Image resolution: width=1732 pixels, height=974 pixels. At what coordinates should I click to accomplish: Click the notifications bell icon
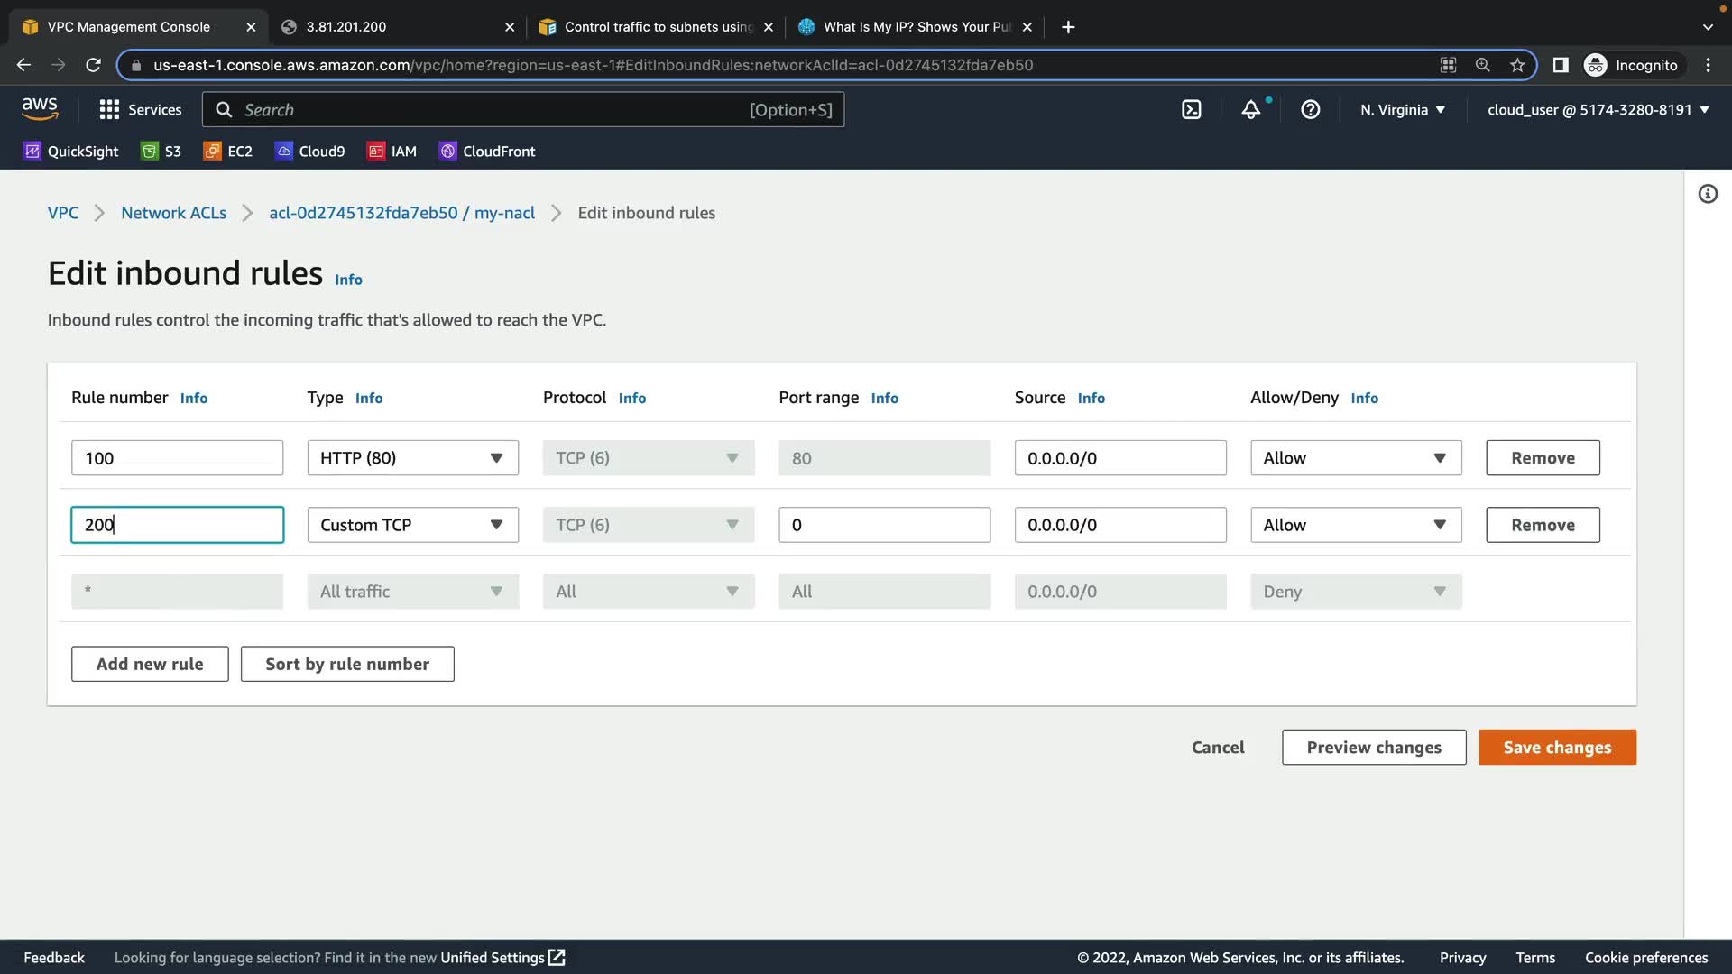[1250, 110]
